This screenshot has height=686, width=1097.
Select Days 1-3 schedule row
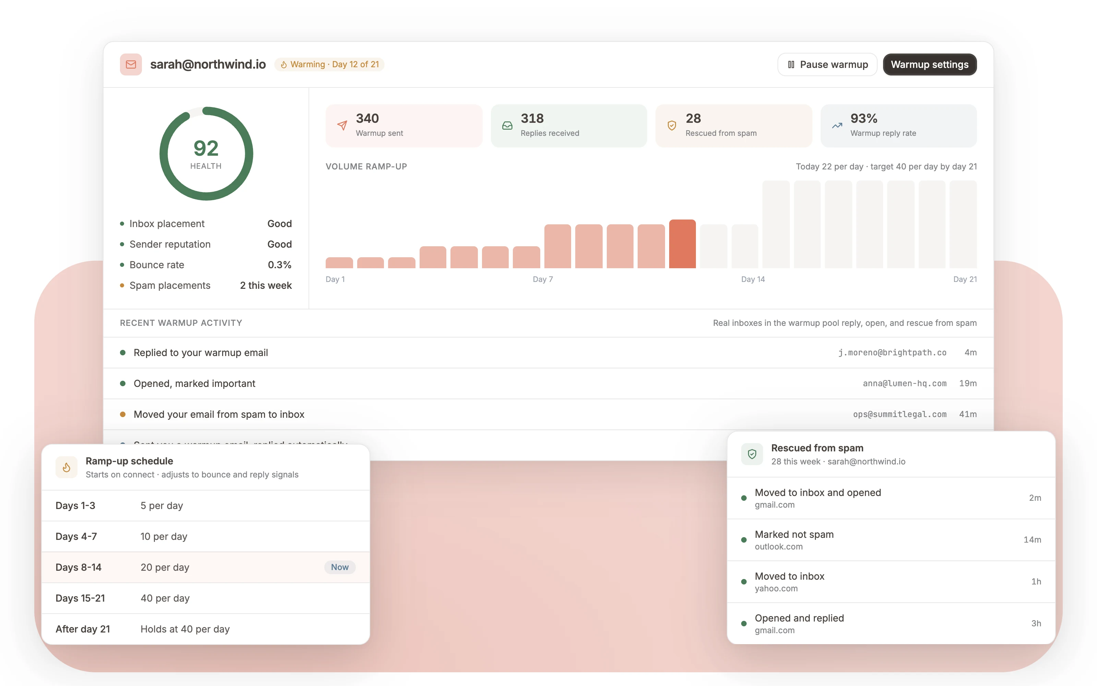click(x=206, y=506)
